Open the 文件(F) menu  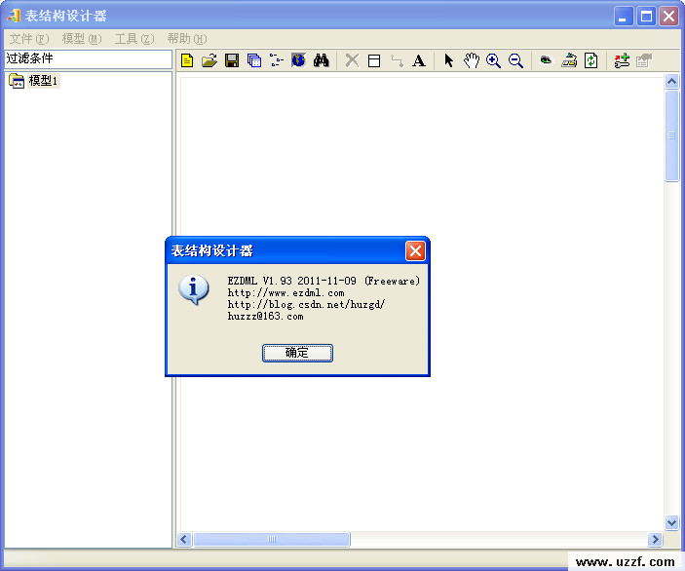(29, 39)
